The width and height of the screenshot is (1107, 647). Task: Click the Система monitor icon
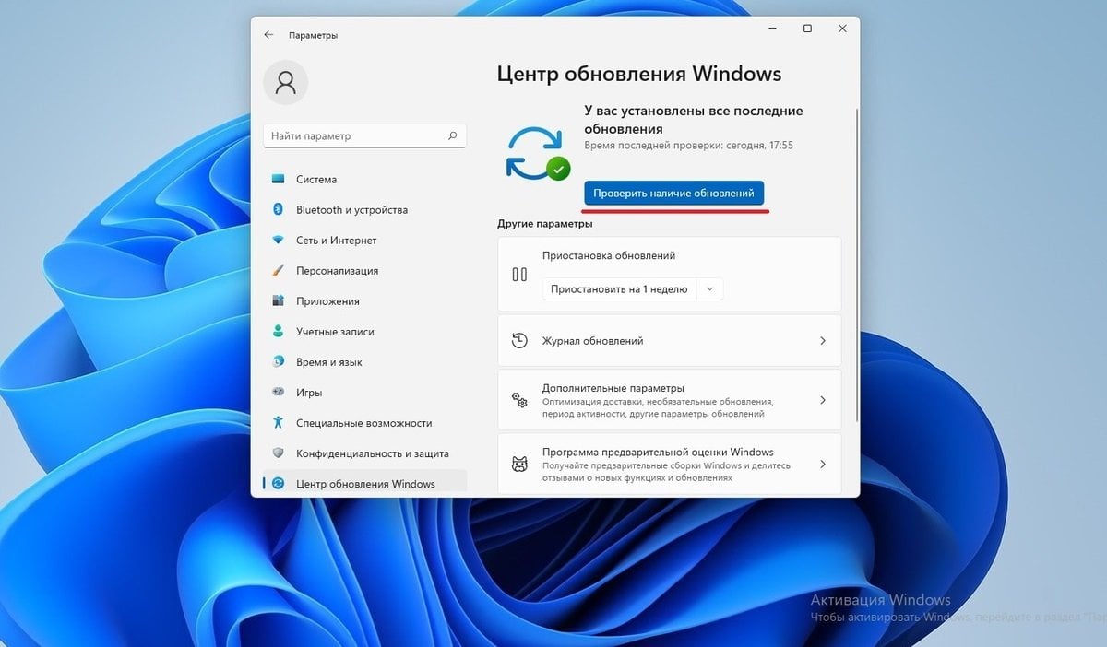pyautogui.click(x=278, y=180)
